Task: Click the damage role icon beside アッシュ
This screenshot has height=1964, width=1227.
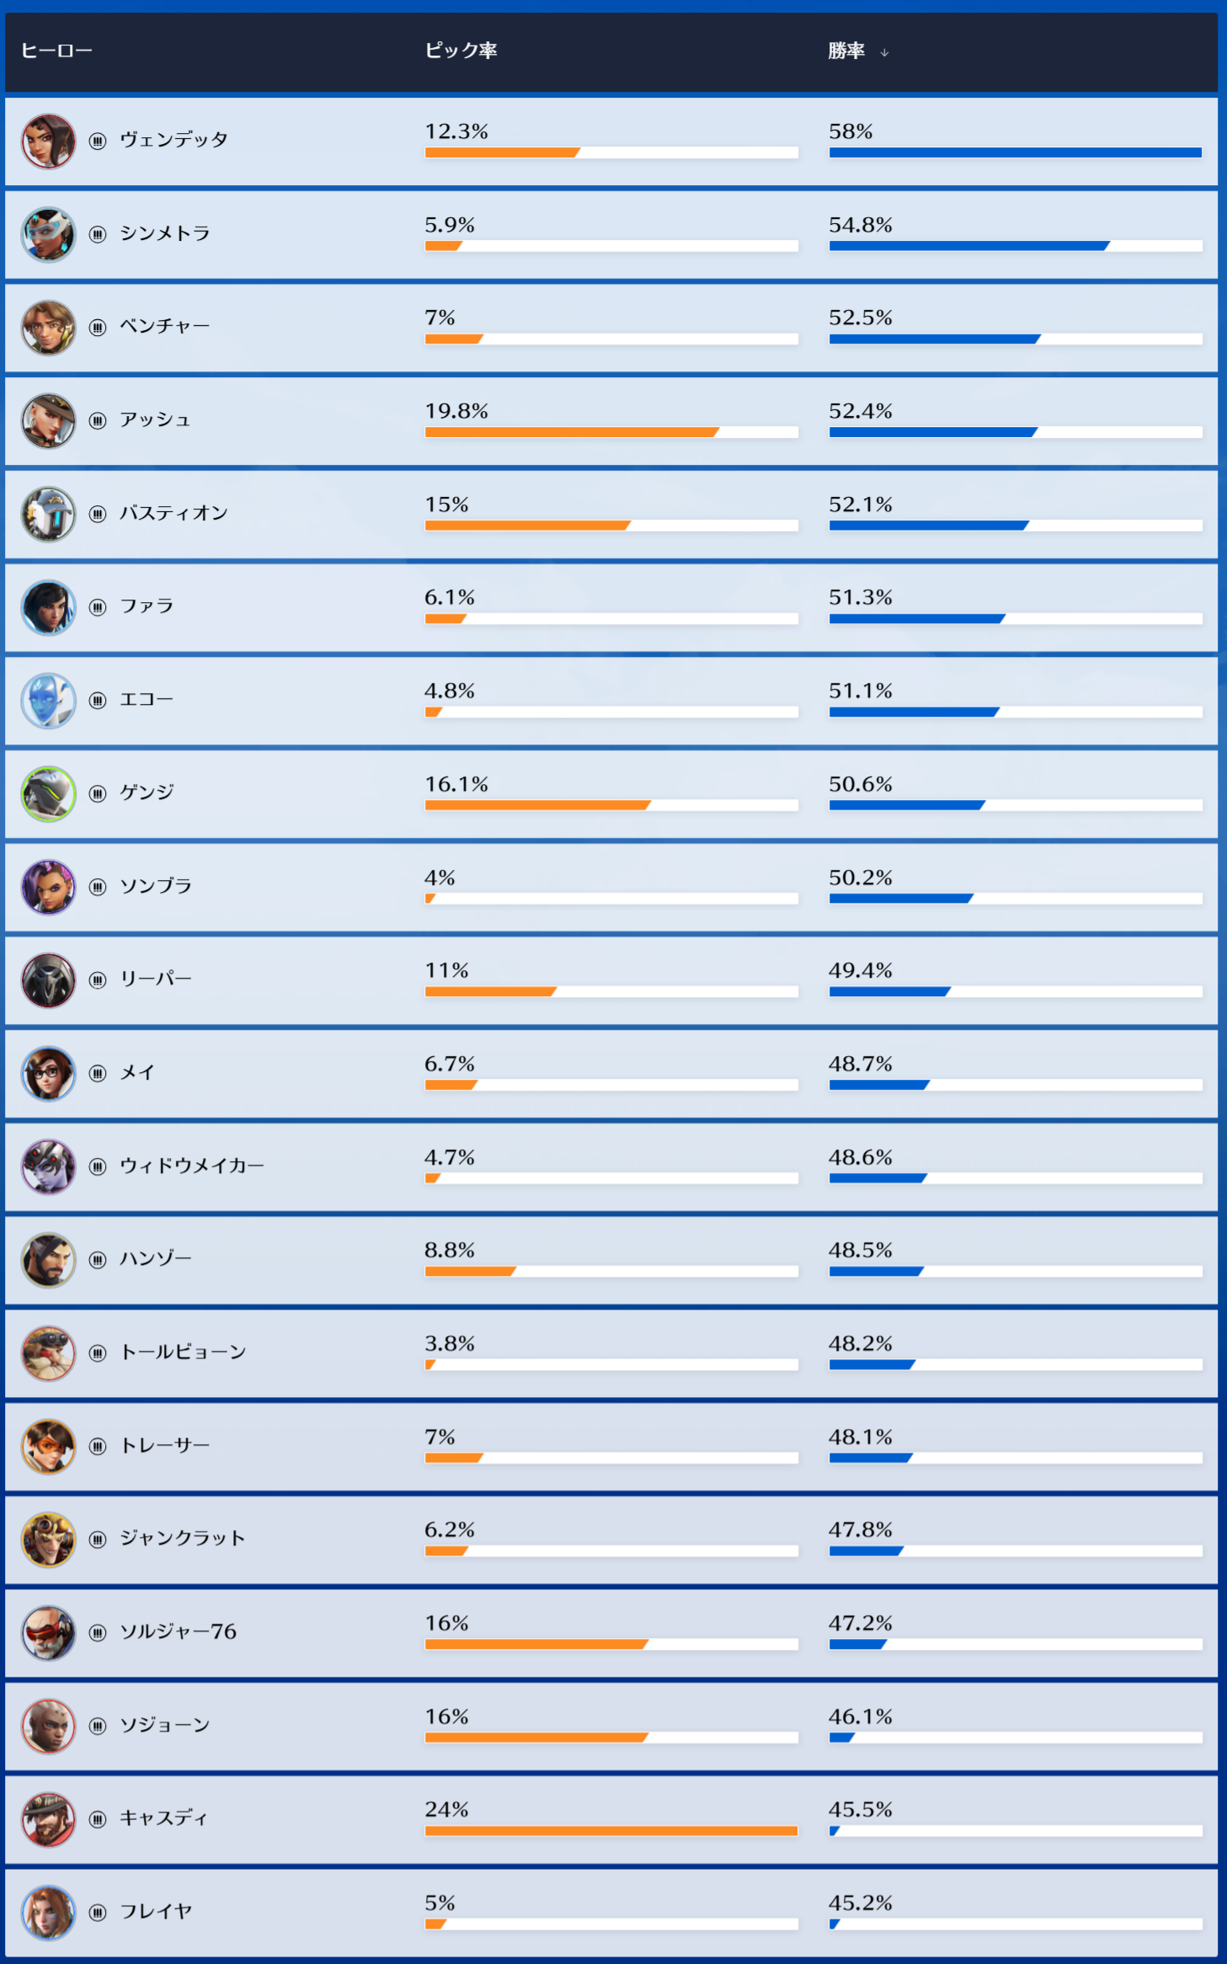Action: click(98, 421)
